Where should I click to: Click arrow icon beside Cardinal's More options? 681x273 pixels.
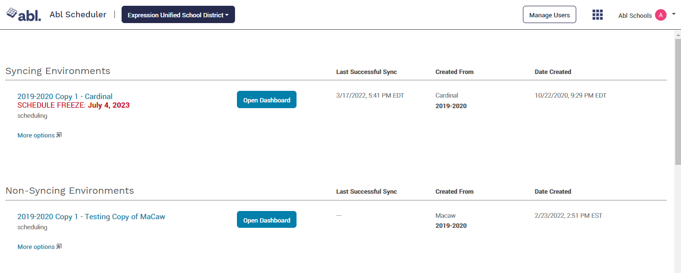pos(59,136)
